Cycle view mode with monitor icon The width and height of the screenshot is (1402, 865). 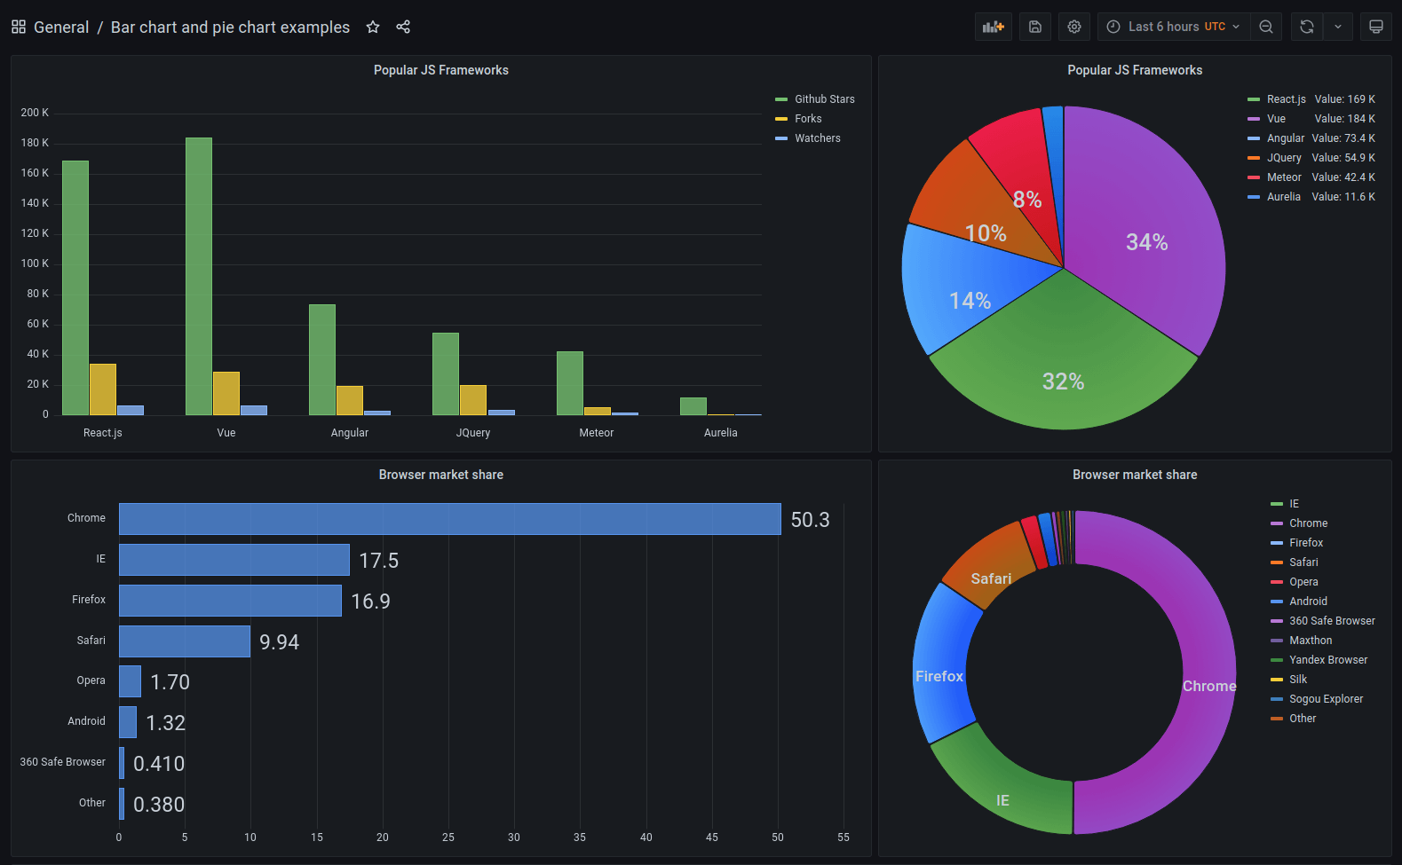[x=1376, y=27]
